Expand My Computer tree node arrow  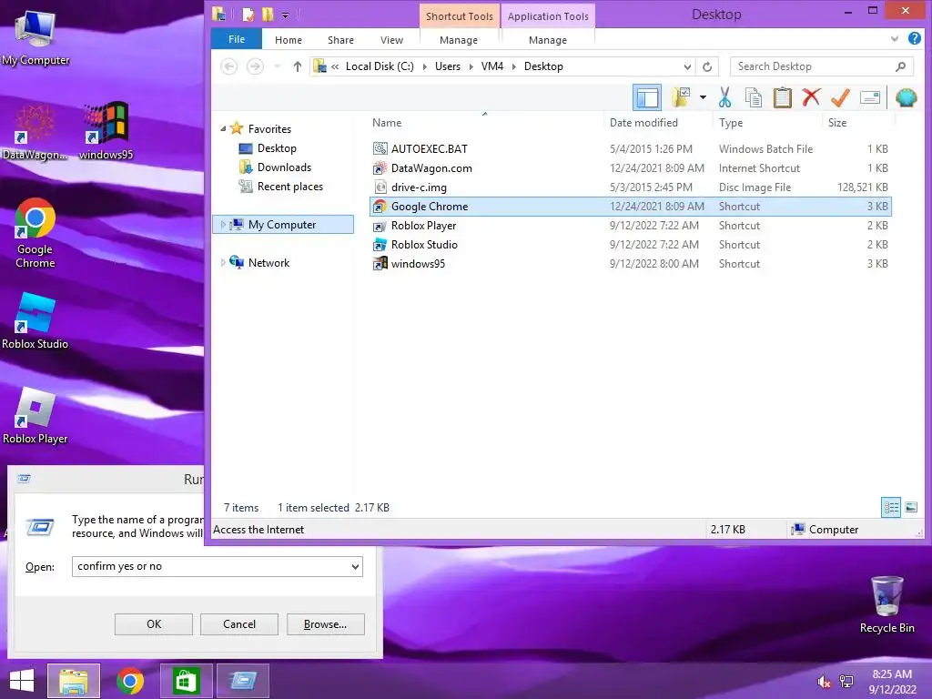[223, 225]
